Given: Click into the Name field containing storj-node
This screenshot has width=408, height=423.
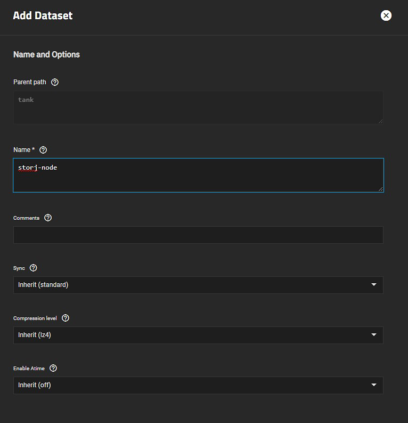Looking at the screenshot, I should point(198,175).
